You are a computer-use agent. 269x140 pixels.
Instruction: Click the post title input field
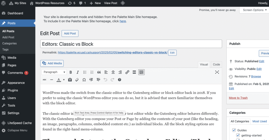click(x=131, y=44)
